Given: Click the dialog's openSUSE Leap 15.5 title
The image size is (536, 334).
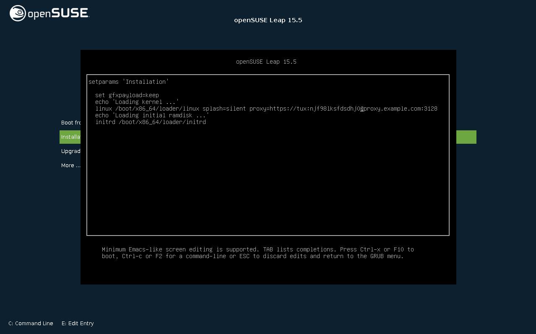Looking at the screenshot, I should click(266, 62).
